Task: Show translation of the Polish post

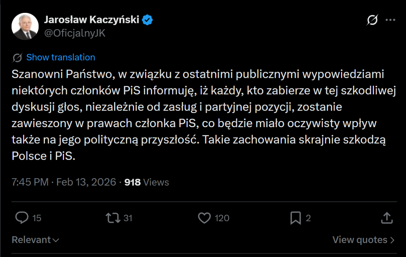Action: pyautogui.click(x=60, y=57)
